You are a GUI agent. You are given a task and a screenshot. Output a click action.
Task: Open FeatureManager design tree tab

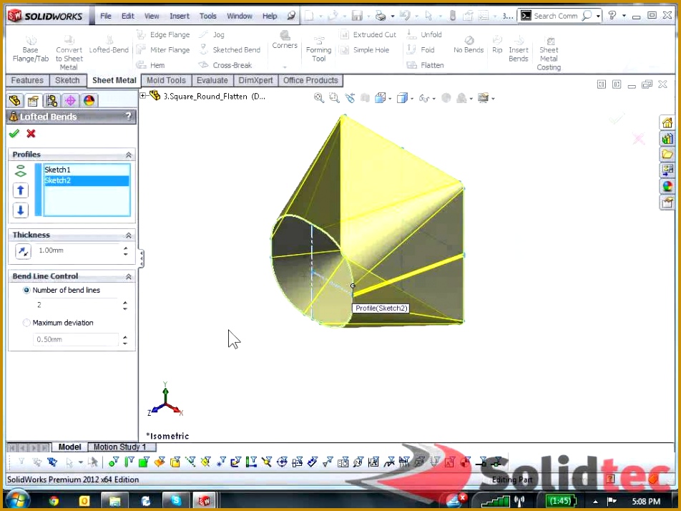[x=15, y=101]
